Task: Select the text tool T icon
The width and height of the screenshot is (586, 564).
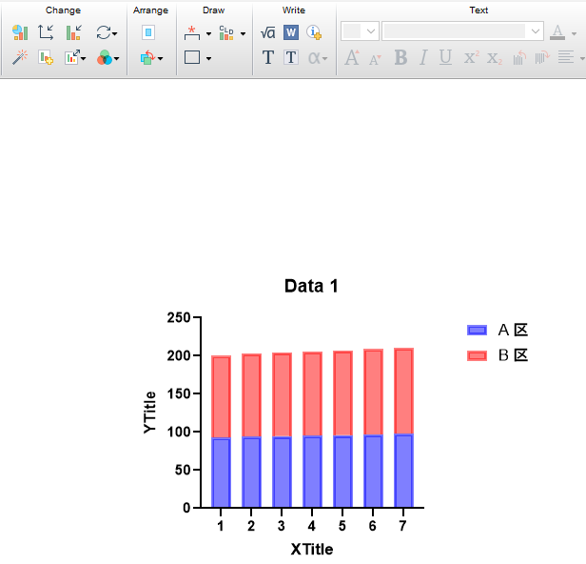Action: tap(268, 58)
